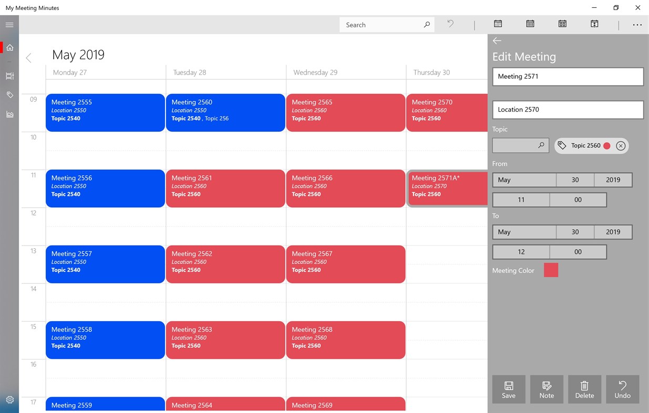This screenshot has width=649, height=413.
Task: Navigate to the previous week
Action: click(x=28, y=58)
